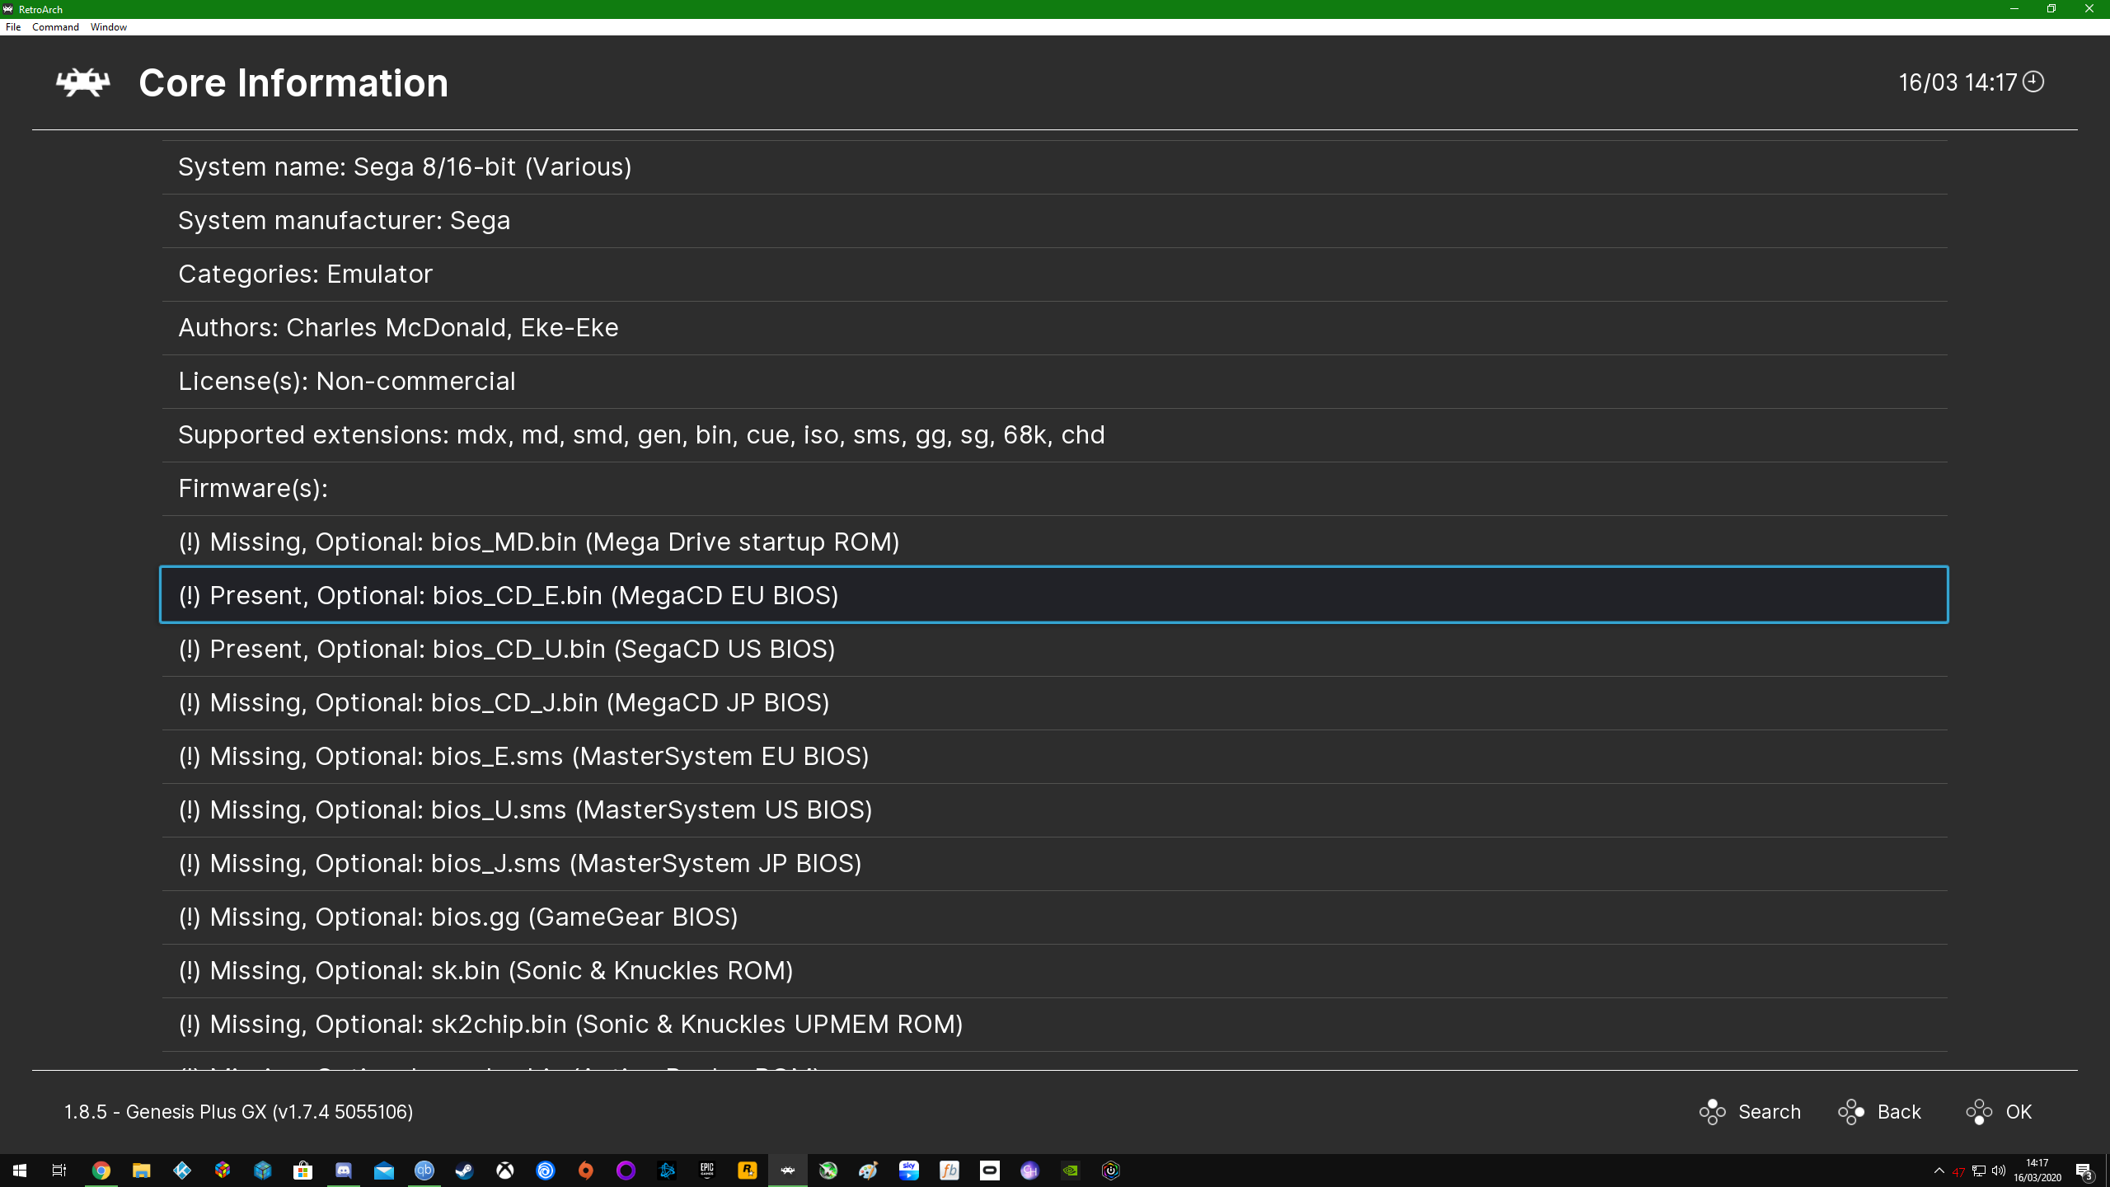Viewport: 2110px width, 1187px height.
Task: Select the bios_MD.bin firmware entry
Action: point(1054,542)
